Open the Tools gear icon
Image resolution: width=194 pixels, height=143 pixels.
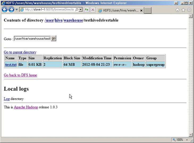pos(189,10)
